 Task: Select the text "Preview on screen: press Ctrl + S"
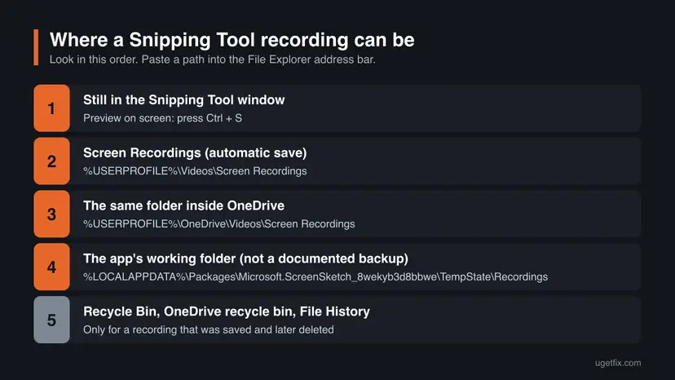click(x=162, y=118)
